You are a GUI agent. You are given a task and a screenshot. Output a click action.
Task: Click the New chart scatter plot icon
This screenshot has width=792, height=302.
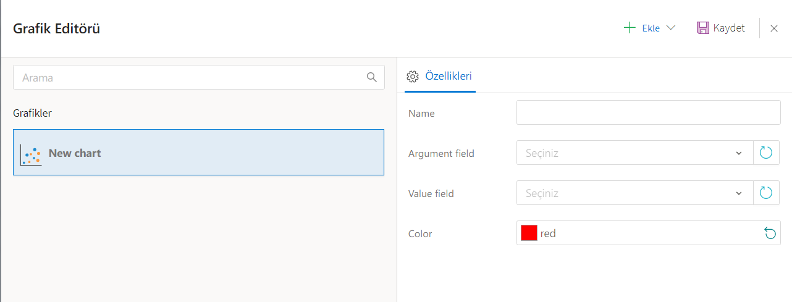coord(30,154)
